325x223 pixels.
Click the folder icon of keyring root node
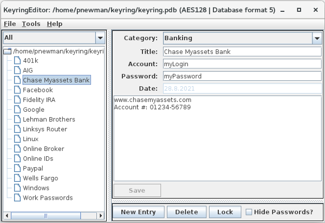point(7,51)
